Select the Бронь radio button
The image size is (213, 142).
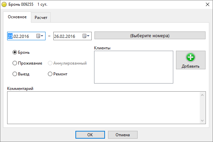coord(15,52)
